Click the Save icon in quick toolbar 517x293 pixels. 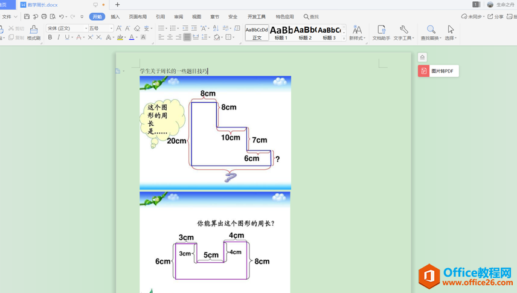tap(27, 17)
